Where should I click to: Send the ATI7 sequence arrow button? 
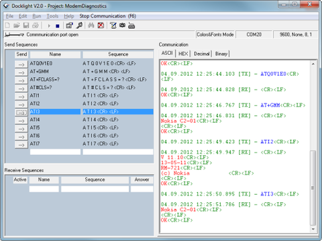pos(21,145)
